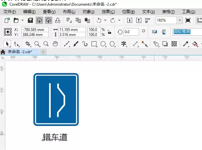Viewport: 202px width, 150px height.
Task: Redo the last action
Action: [113, 20]
